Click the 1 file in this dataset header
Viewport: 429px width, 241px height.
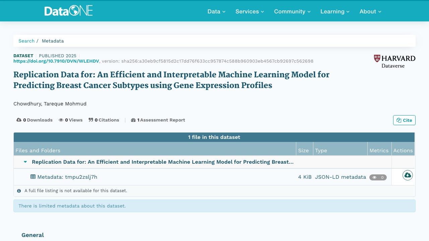pyautogui.click(x=214, y=137)
